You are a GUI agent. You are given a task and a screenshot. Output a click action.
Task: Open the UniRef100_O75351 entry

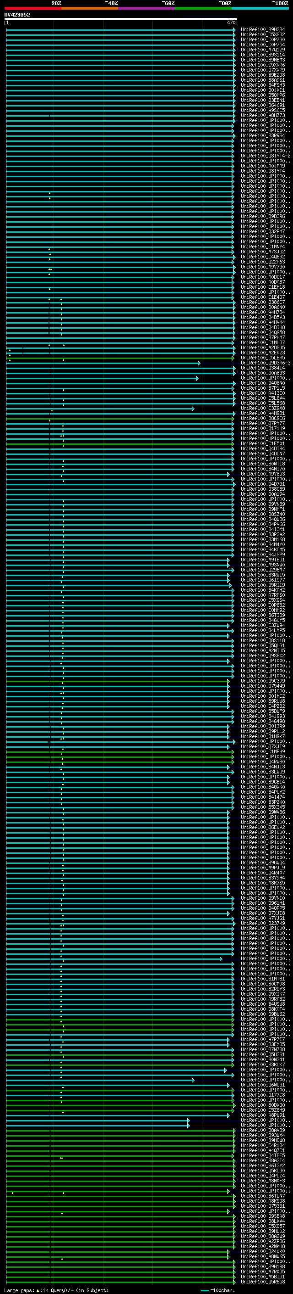[x=263, y=1205]
